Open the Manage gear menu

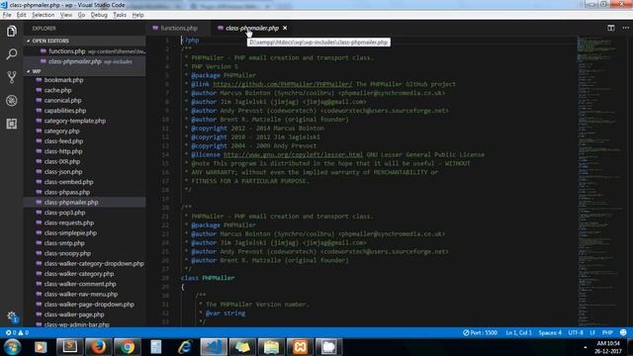click(12, 316)
